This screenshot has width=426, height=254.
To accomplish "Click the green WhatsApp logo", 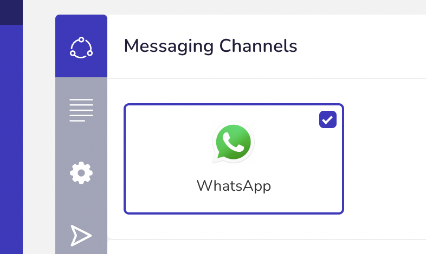I will coord(233,143).
